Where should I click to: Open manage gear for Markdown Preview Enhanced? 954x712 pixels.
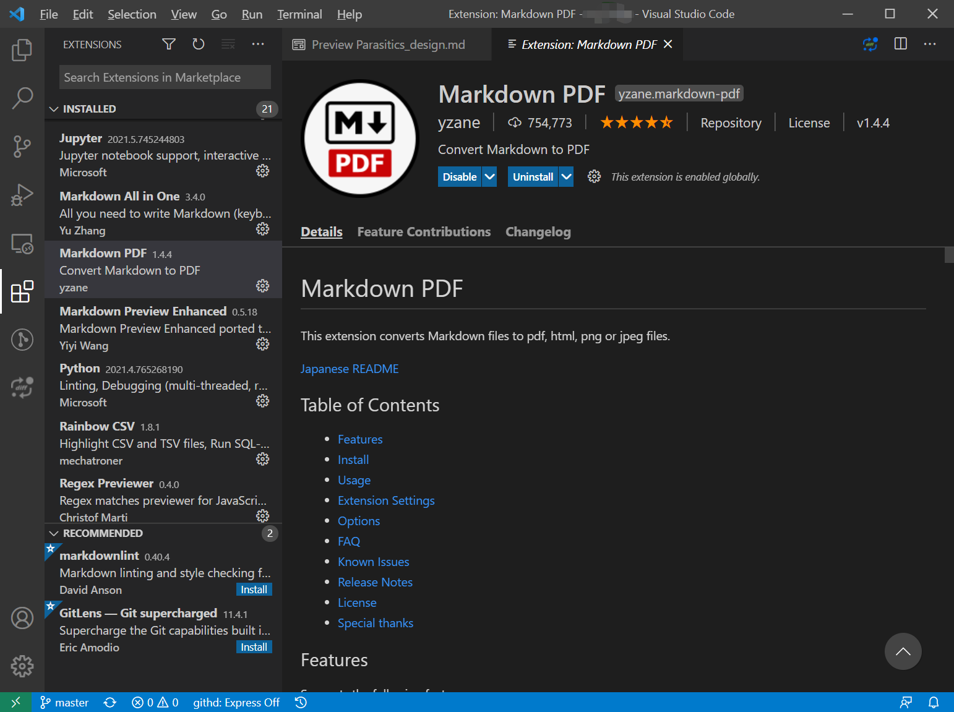(x=263, y=344)
